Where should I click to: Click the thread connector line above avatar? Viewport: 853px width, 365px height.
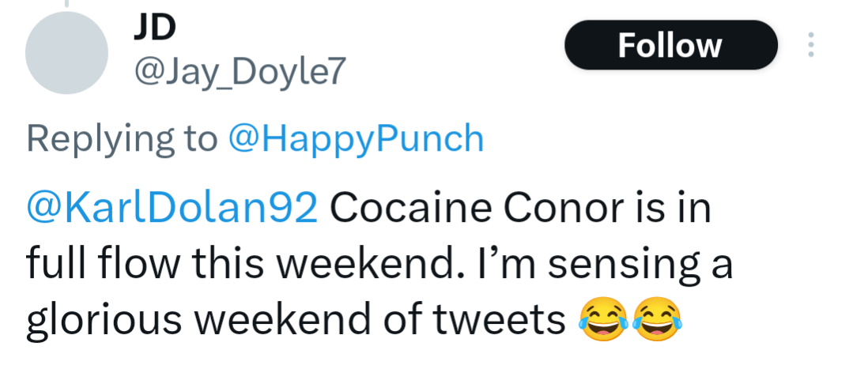tap(66, 3)
